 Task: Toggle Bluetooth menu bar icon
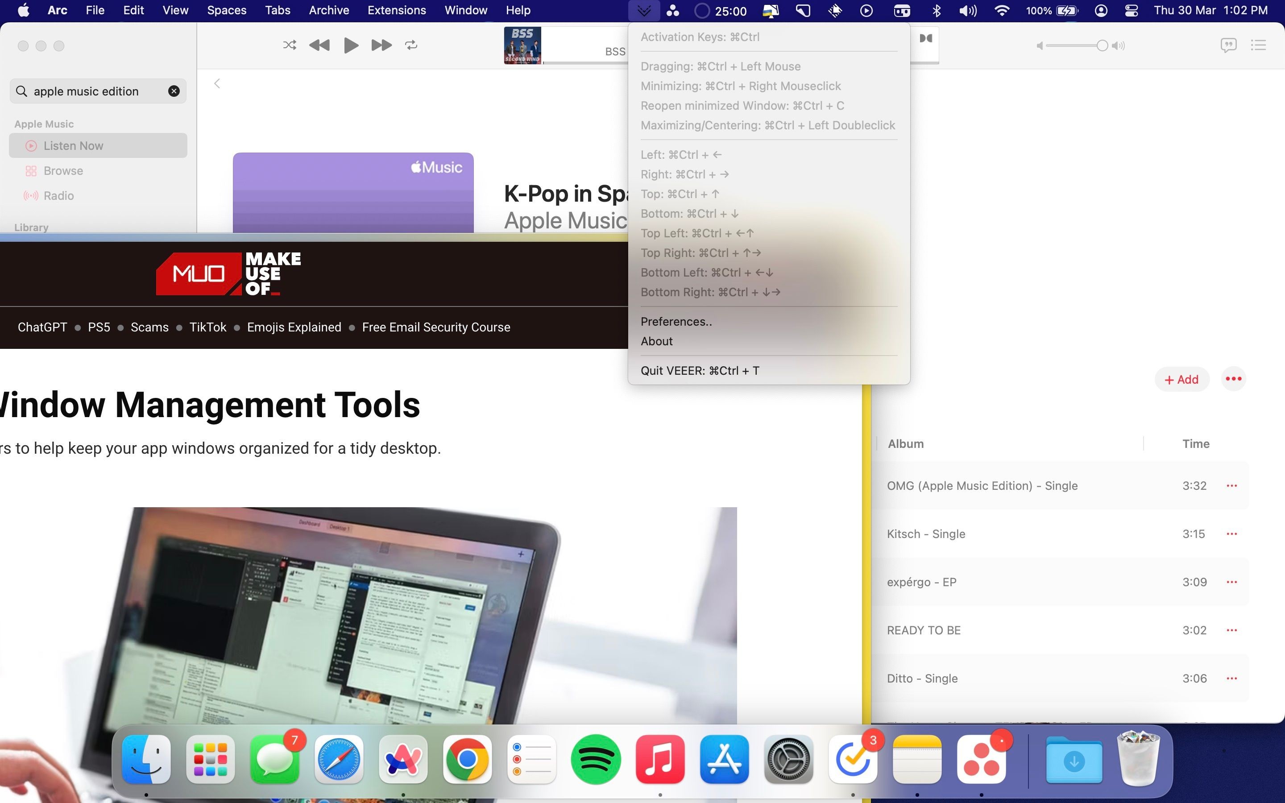tap(936, 11)
